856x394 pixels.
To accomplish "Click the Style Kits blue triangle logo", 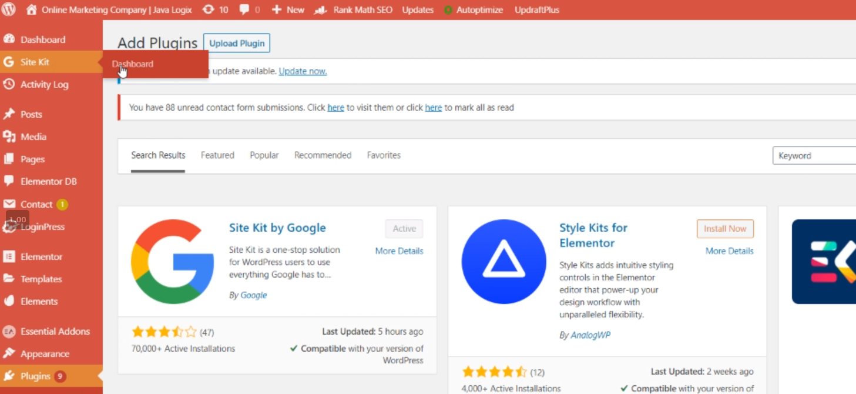I will (x=504, y=262).
